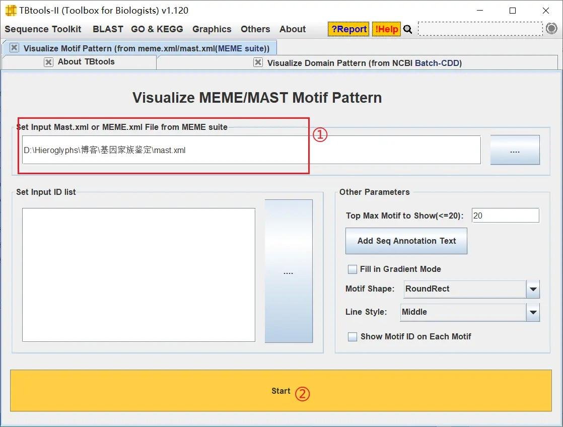Enable Fill in Gradient Mode checkbox
563x427 pixels.
pyautogui.click(x=352, y=269)
